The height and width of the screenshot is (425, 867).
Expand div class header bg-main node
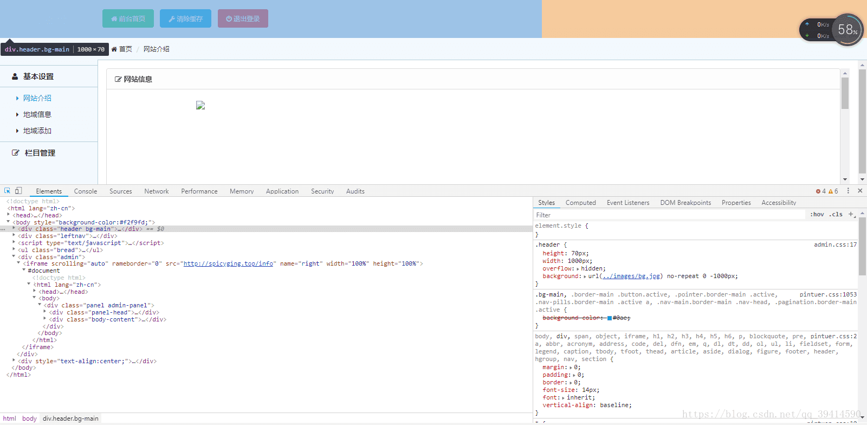click(x=14, y=229)
